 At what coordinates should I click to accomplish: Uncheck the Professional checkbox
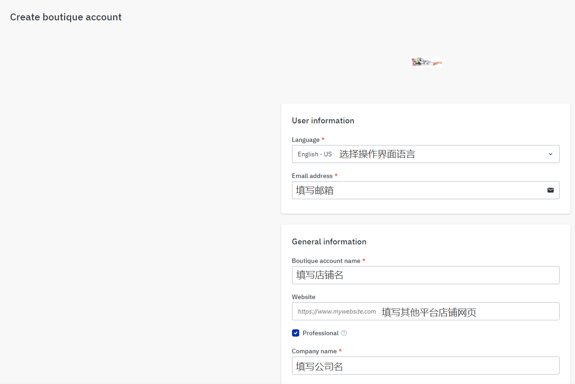click(x=296, y=333)
